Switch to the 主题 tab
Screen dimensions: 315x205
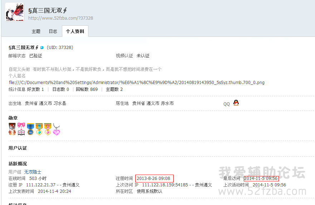pyautogui.click(x=36, y=31)
